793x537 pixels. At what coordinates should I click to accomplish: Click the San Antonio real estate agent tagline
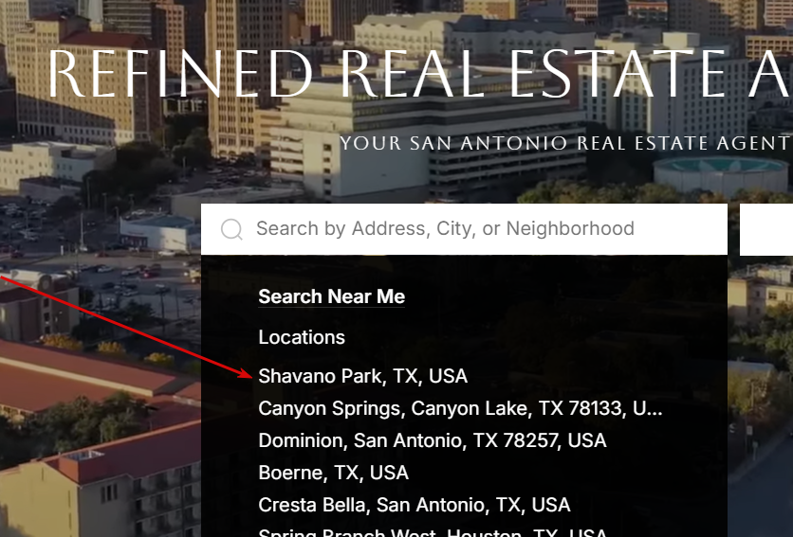tap(565, 143)
